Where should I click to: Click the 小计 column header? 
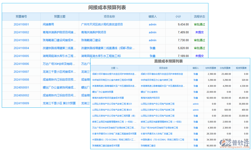pos(178,17)
